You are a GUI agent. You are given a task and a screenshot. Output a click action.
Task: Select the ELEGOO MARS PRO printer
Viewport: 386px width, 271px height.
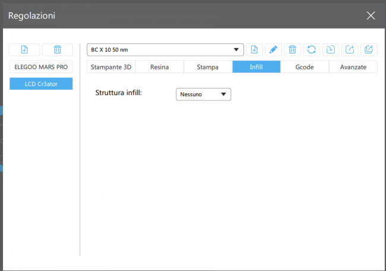tap(41, 67)
